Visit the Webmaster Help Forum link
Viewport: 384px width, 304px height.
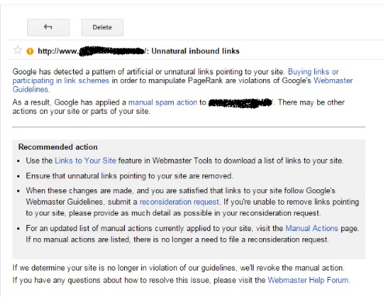point(308,280)
